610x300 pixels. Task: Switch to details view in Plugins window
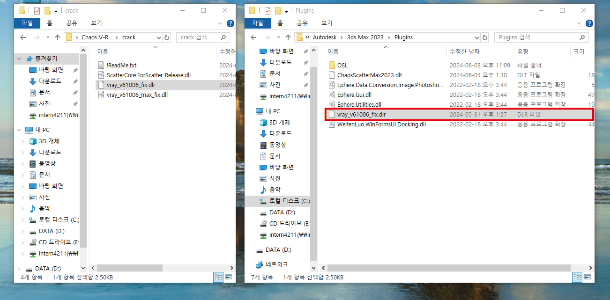point(577,277)
